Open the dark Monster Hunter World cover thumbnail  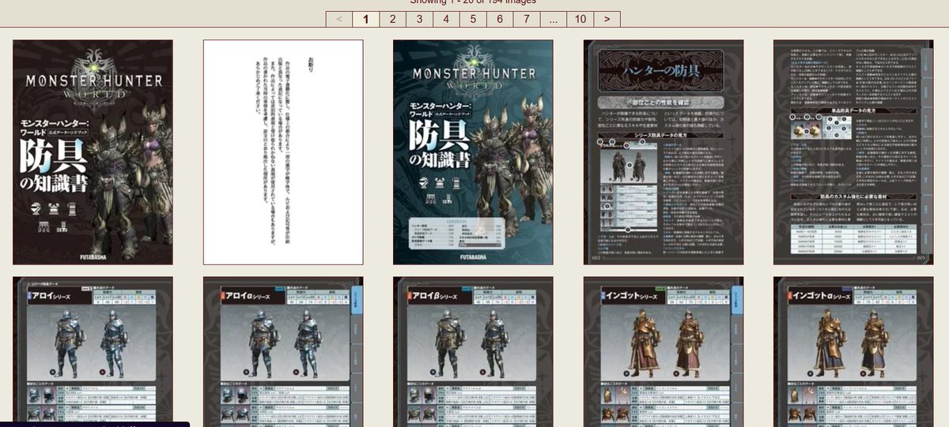tap(93, 152)
